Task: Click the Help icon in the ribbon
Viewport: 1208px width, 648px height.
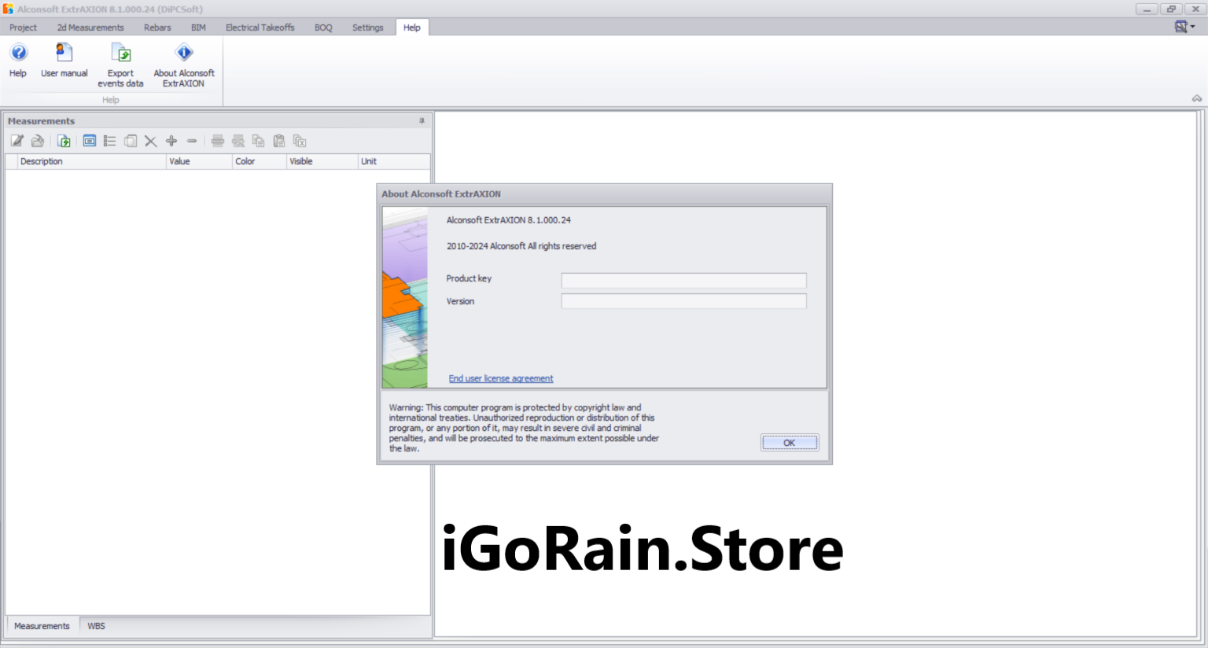Action: (18, 53)
